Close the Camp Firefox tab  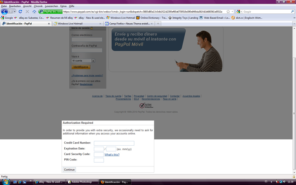152,24
